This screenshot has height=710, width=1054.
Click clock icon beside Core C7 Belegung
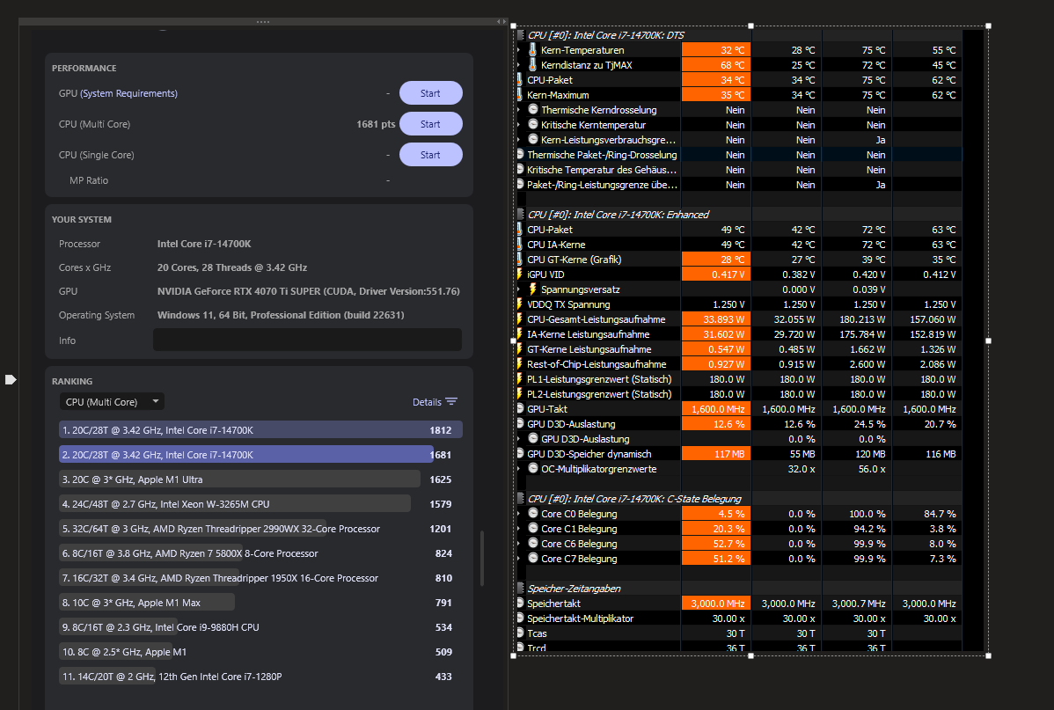pyautogui.click(x=533, y=558)
